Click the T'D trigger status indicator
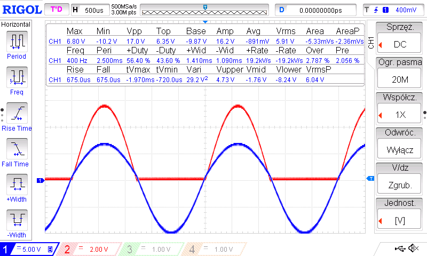The image size is (427, 256). click(57, 10)
